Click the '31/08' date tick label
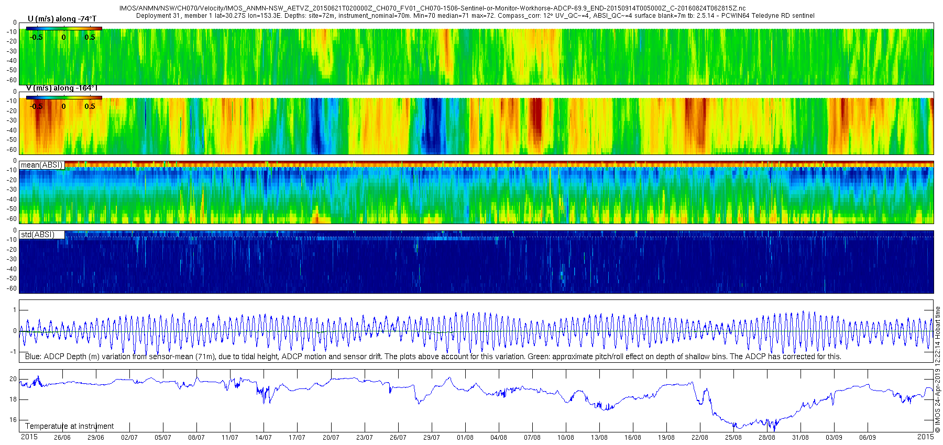The image size is (943, 445). pyautogui.click(x=800, y=438)
